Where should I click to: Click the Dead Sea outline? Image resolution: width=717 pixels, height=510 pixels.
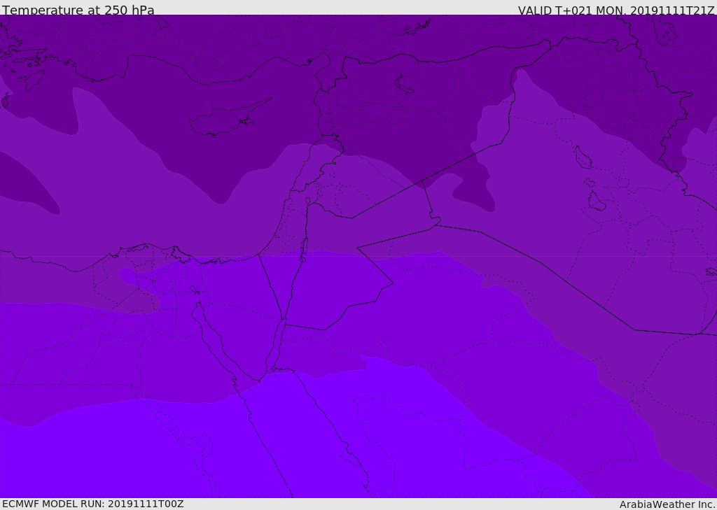[304, 247]
